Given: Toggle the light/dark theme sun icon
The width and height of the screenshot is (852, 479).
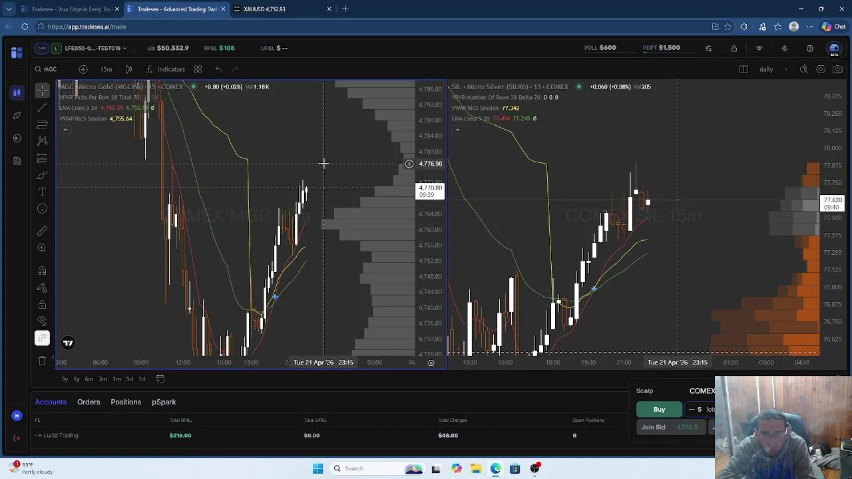Looking at the screenshot, I should point(784,48).
